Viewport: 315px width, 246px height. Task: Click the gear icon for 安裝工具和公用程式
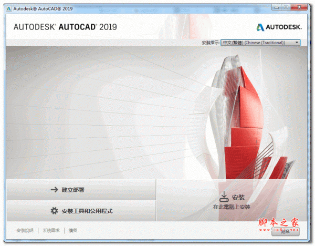[x=54, y=211]
